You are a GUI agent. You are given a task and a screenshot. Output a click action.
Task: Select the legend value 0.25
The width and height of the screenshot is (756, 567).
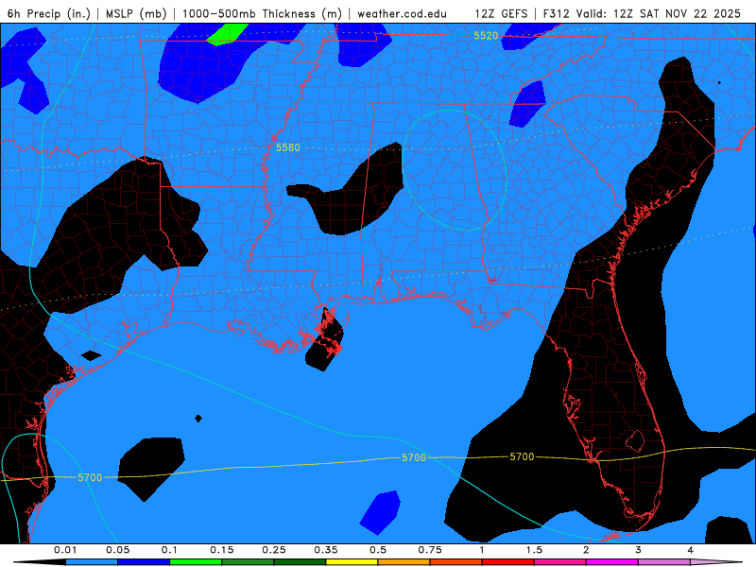(x=274, y=550)
